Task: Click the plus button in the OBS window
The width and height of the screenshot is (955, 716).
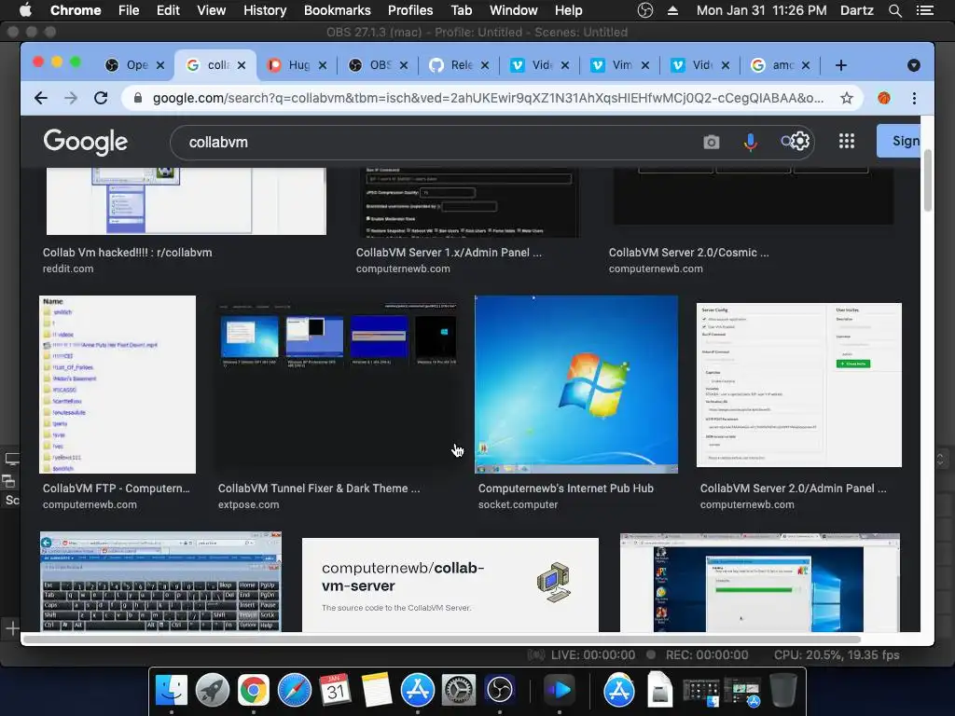Action: coord(12,628)
